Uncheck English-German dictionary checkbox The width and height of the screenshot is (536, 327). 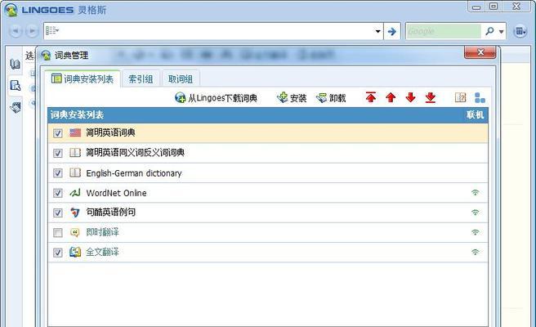tap(58, 173)
